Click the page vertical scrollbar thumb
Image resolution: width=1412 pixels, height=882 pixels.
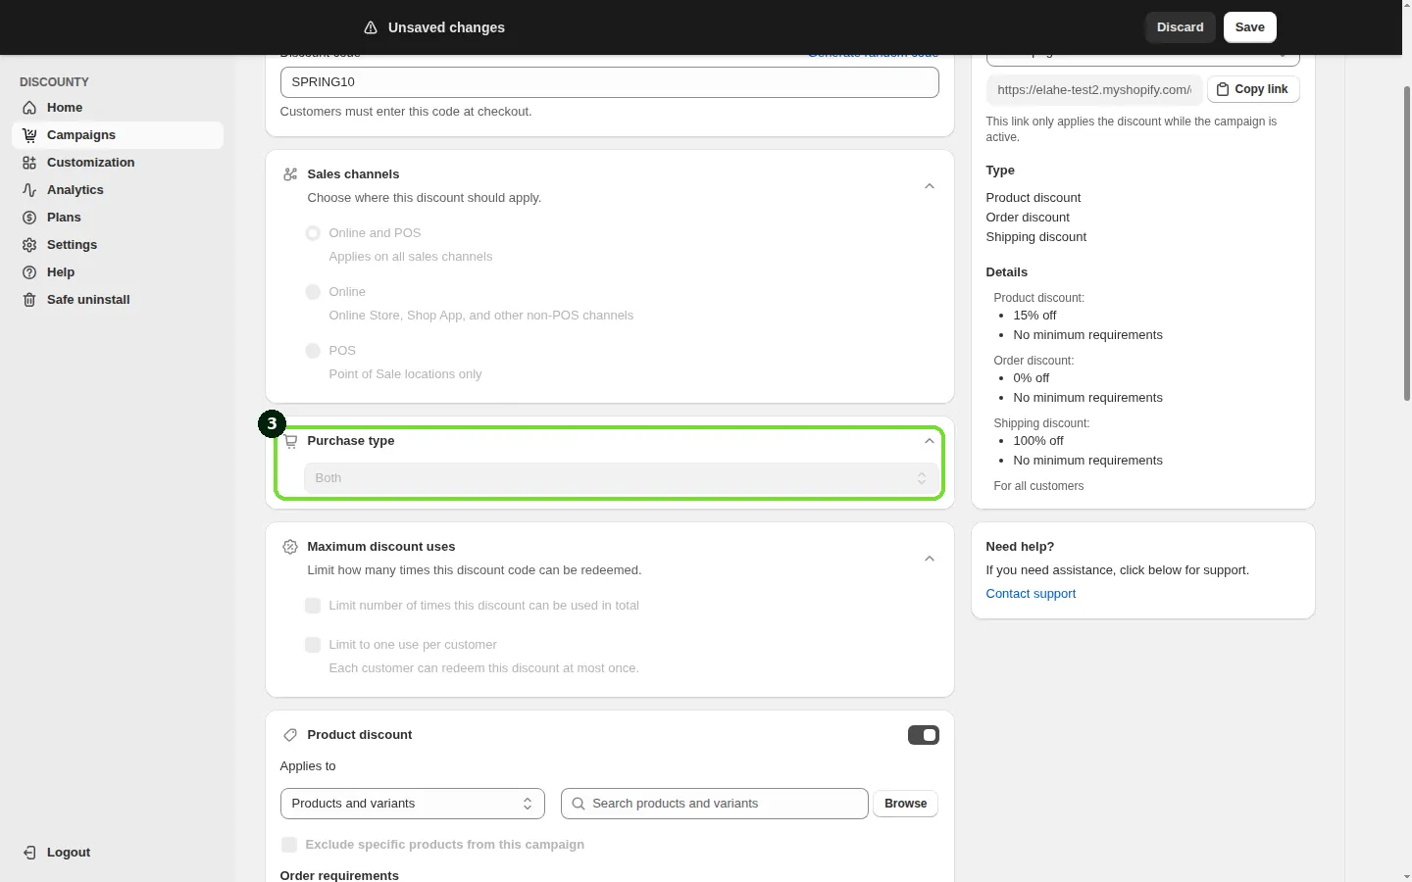click(x=1407, y=243)
